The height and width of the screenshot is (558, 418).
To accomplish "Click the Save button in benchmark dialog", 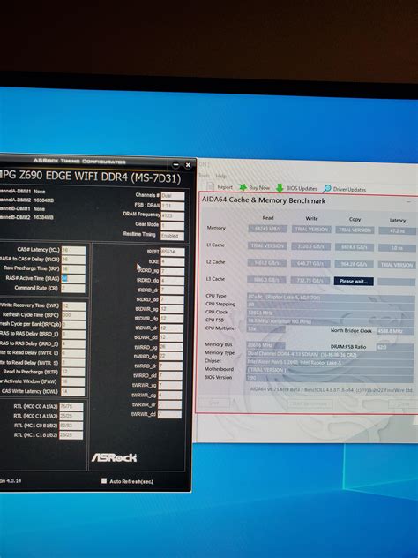I will coord(214,403).
